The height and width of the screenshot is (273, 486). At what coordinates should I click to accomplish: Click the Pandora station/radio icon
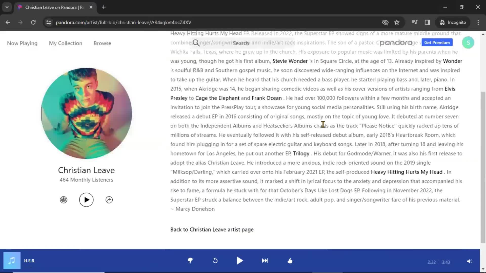(x=64, y=199)
